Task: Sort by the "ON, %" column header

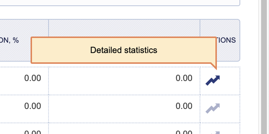Action: pos(13,40)
